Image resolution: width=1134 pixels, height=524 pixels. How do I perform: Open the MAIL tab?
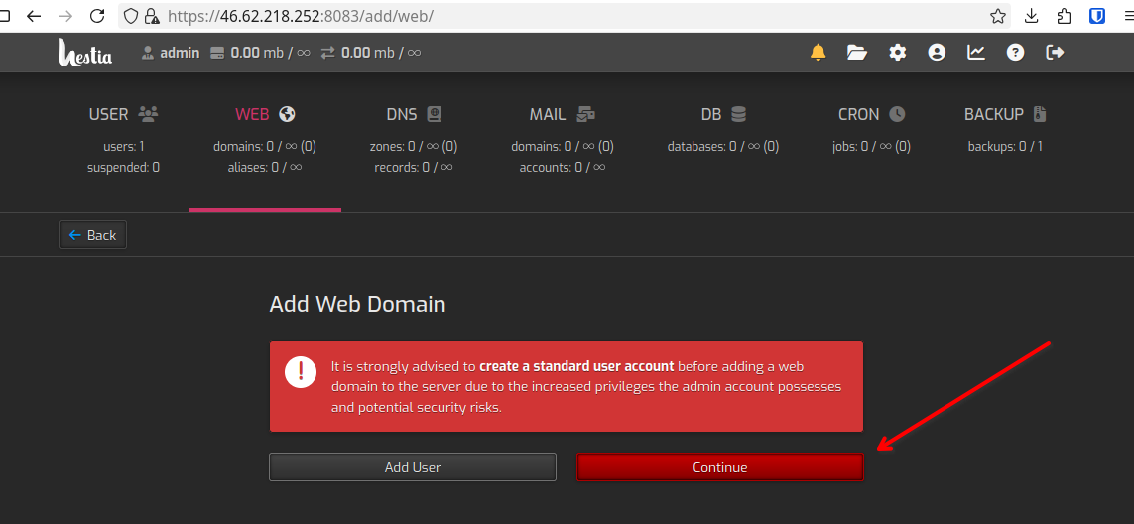(x=562, y=114)
